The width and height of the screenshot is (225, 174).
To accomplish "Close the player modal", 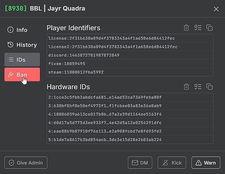I will [x=216, y=9].
